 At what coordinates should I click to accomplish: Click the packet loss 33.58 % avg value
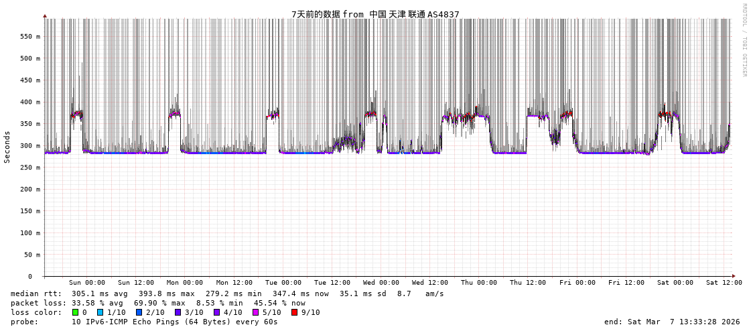pos(95,303)
